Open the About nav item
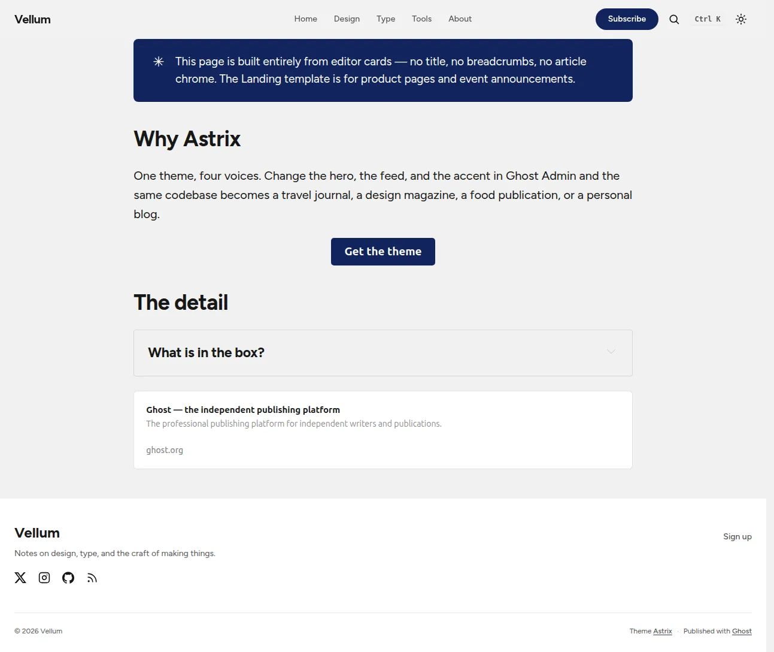 (460, 19)
